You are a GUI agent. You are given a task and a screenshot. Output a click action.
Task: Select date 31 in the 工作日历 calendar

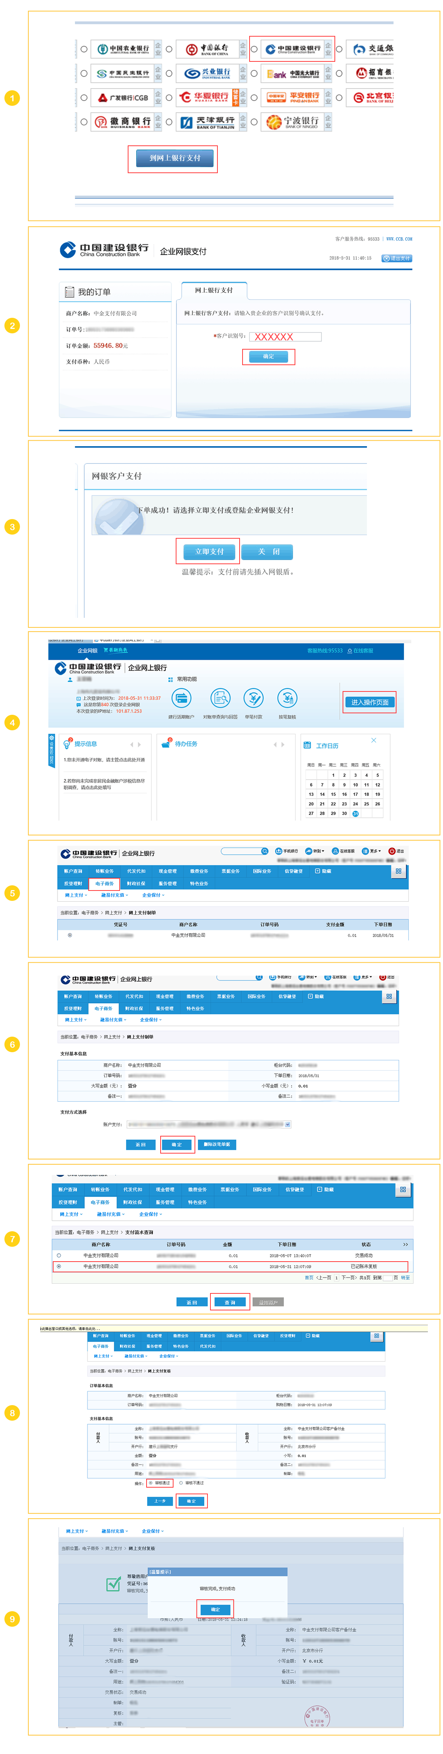point(356,814)
